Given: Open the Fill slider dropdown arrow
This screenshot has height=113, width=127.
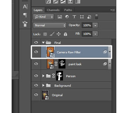Looking at the screenshot, I should coord(95,34).
